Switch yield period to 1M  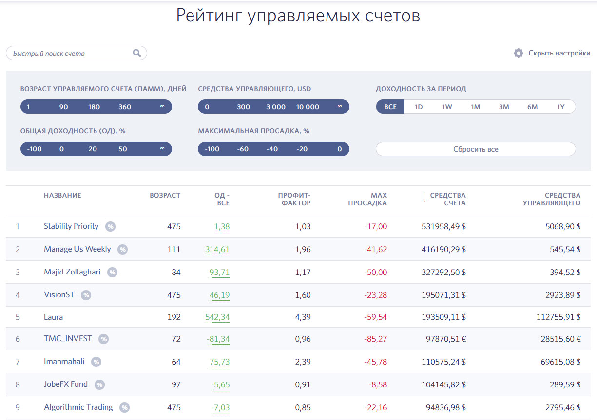point(476,107)
